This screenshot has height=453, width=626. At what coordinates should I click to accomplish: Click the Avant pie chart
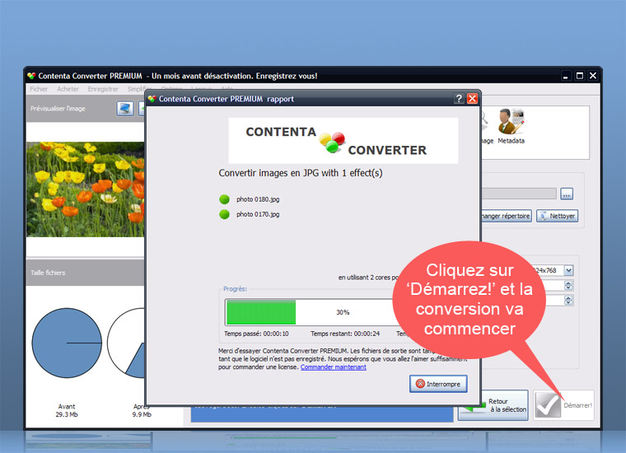(x=67, y=343)
